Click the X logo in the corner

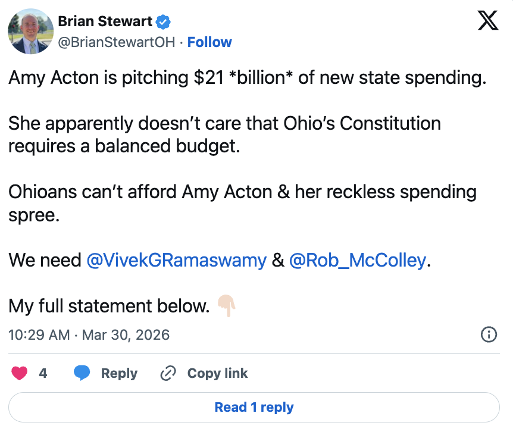[x=488, y=20]
